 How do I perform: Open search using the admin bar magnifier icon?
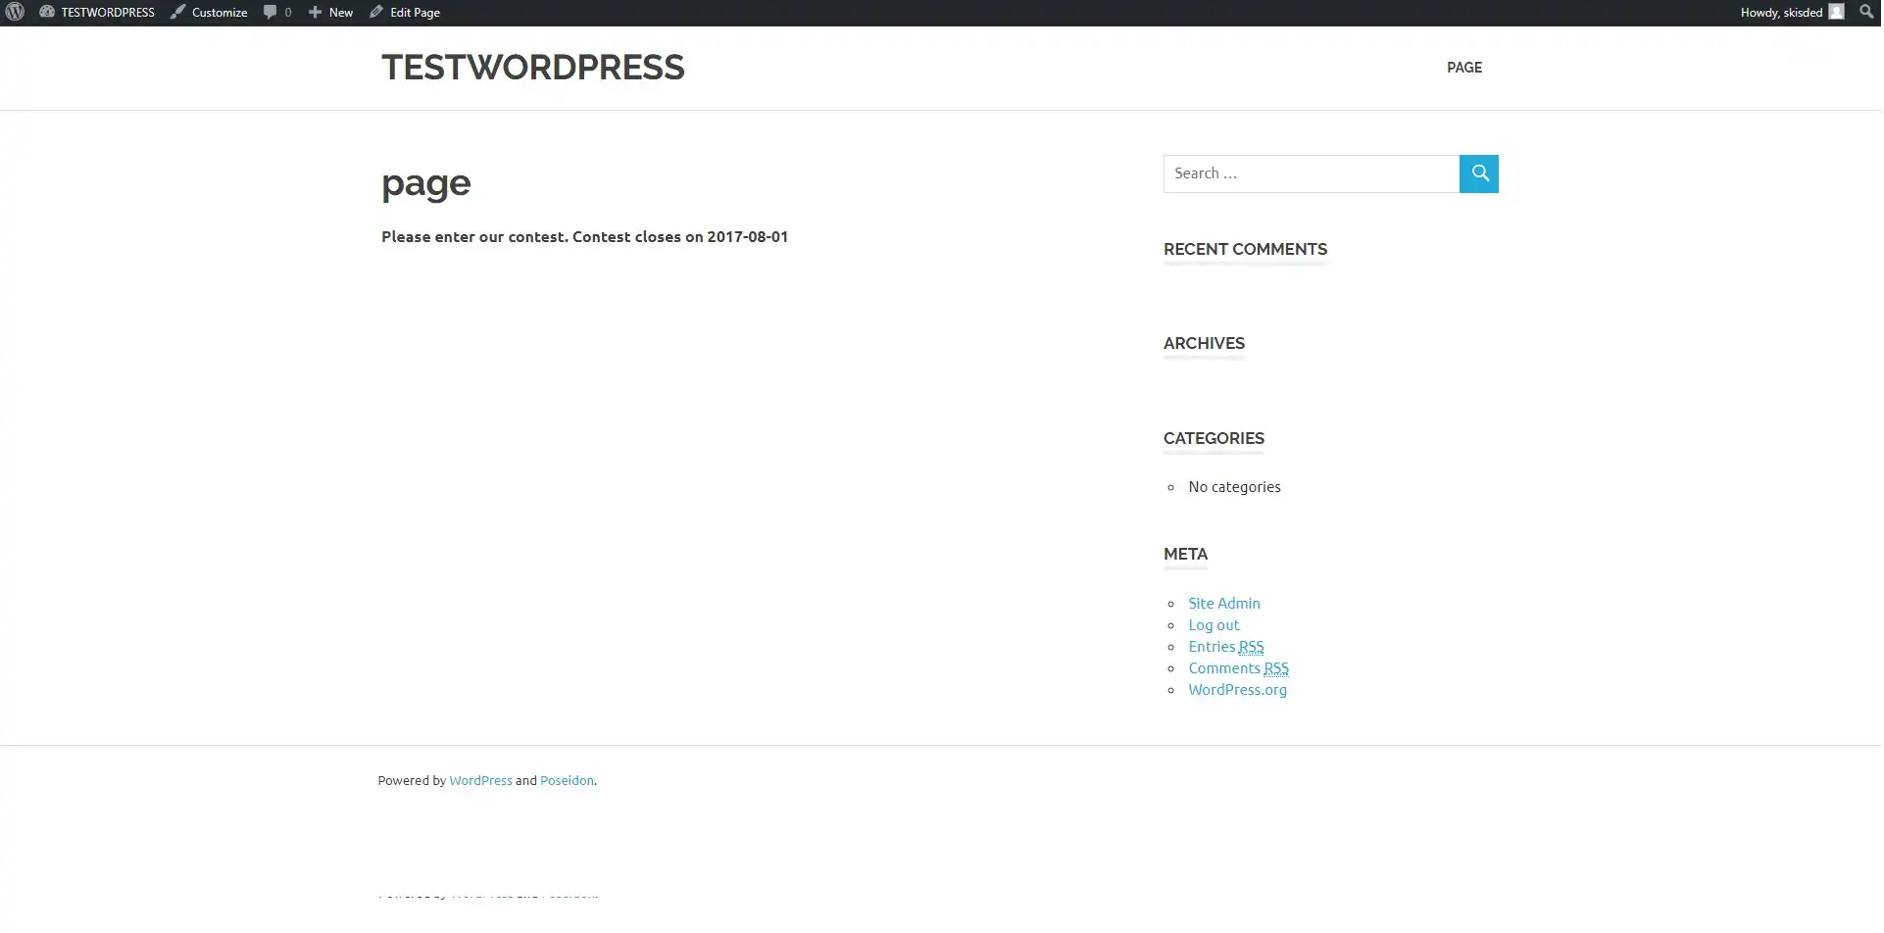click(x=1865, y=12)
